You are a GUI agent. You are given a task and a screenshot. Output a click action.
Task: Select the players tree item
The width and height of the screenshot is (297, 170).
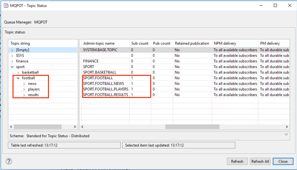pyautogui.click(x=34, y=89)
